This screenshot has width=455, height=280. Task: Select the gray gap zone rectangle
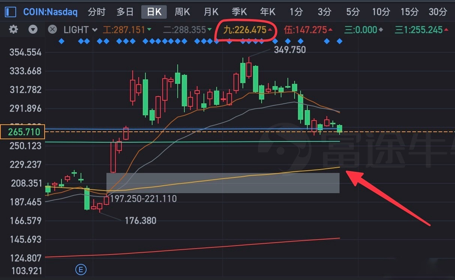click(x=223, y=183)
